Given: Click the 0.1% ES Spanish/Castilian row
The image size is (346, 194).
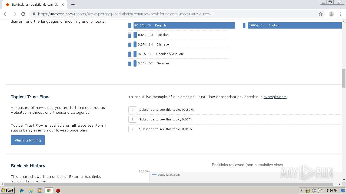Looking at the screenshot, I should coord(178,54).
